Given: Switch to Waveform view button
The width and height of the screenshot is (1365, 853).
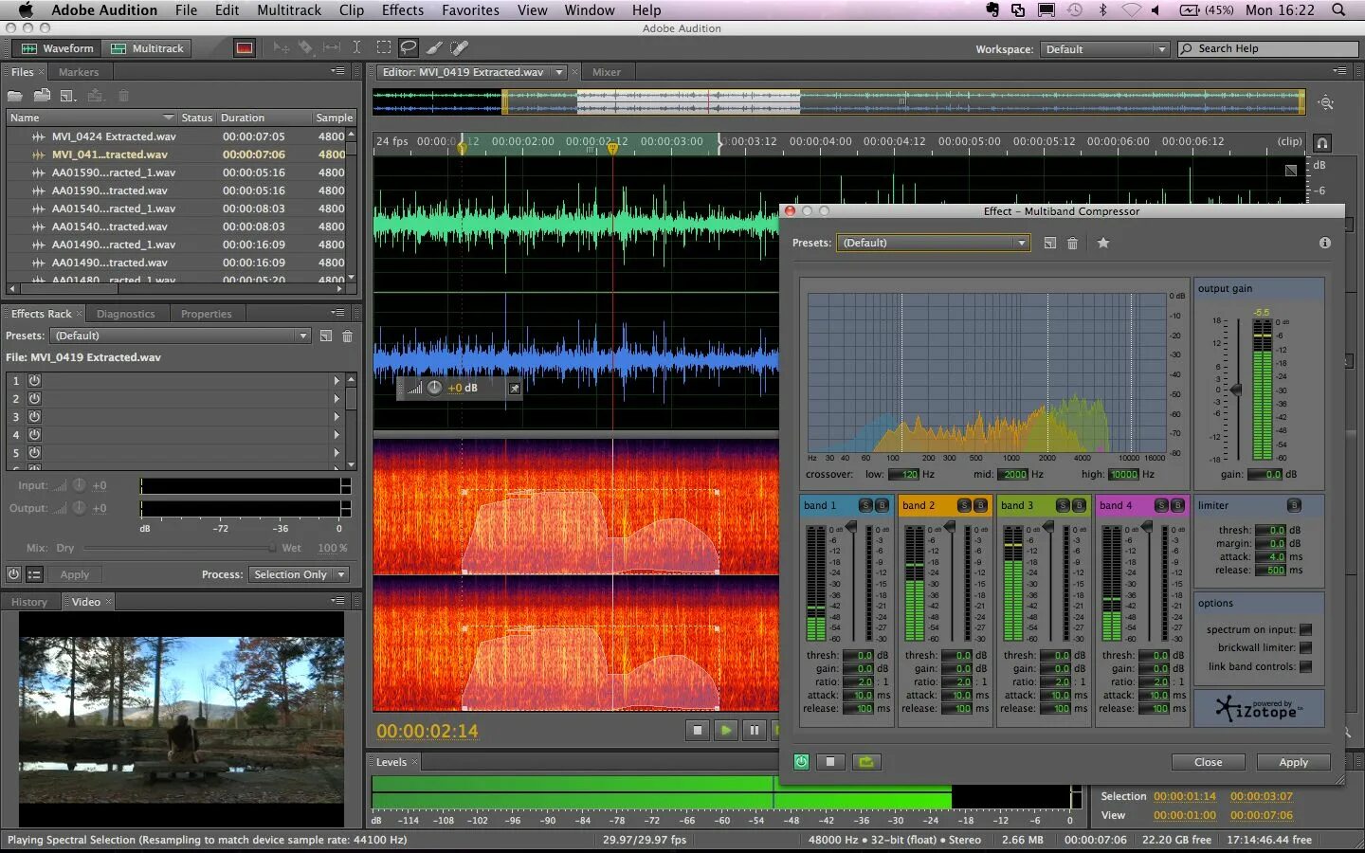Looking at the screenshot, I should [x=57, y=48].
